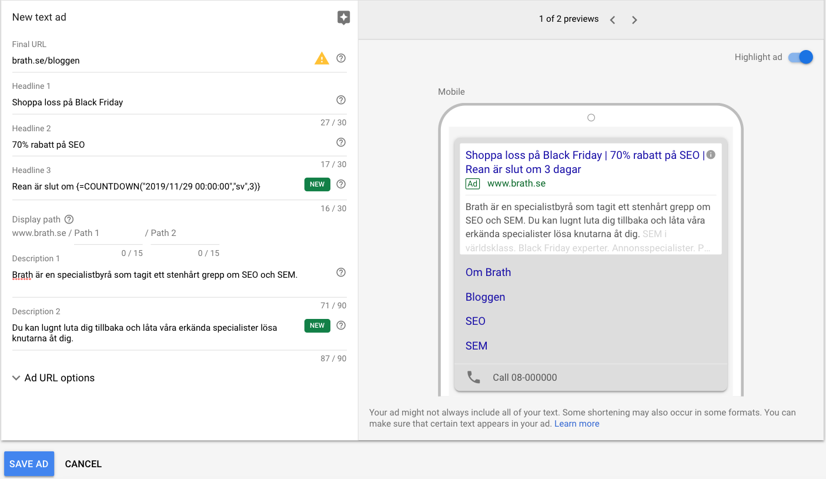Click the '87 / 90' character counter
826x479 pixels.
coord(333,358)
